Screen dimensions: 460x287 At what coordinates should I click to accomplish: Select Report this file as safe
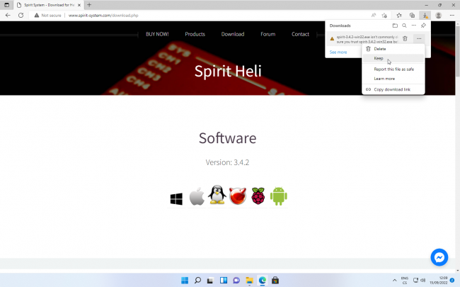pyautogui.click(x=393, y=69)
